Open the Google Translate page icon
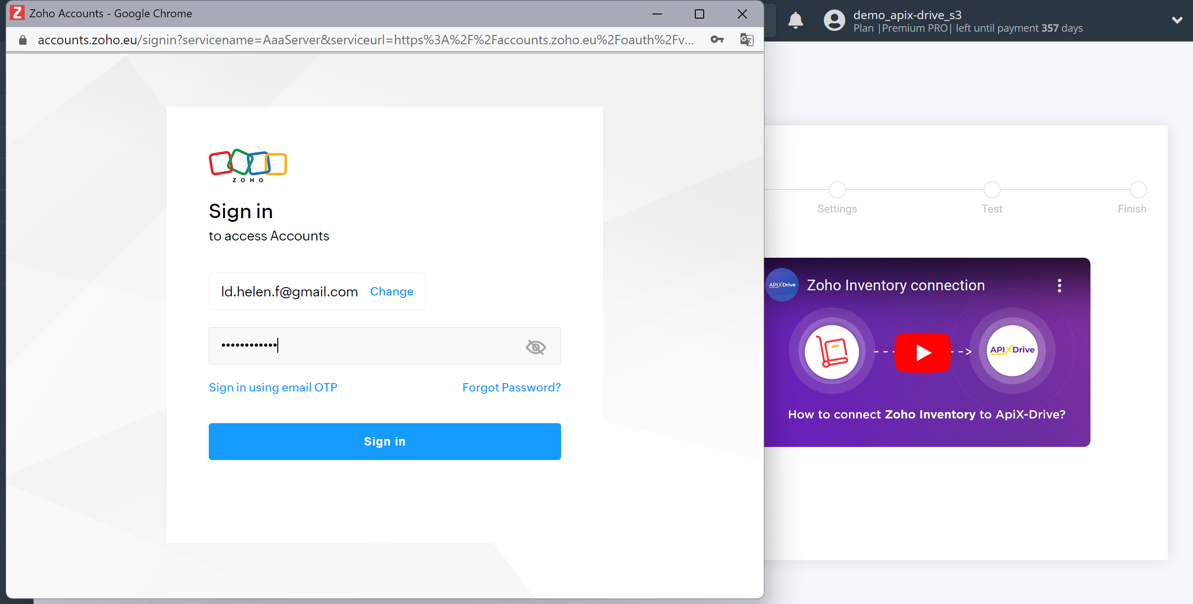The width and height of the screenshot is (1193, 604). 747,40
